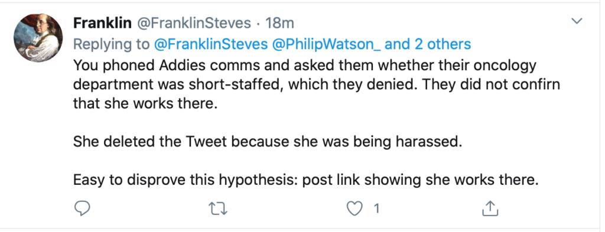Click the bold display name Franklin

pos(102,24)
